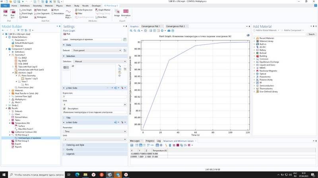Open the Results ribbon tab
This screenshot has height=178, width=318.
85,6
